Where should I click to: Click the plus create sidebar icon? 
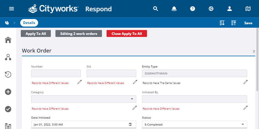[x=8, y=92]
